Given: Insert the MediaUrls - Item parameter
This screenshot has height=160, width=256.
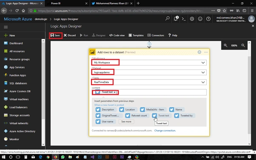Looking at the screenshot, I should point(154,109).
